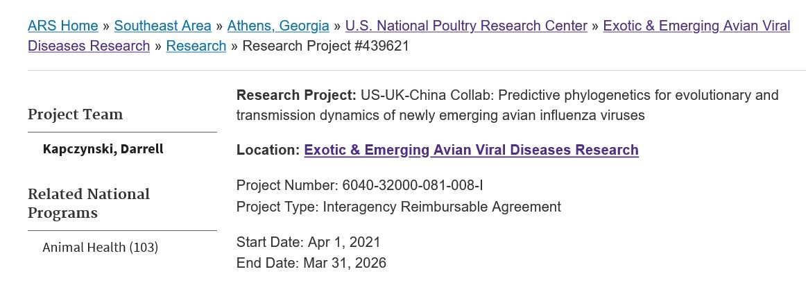Click the Related National Programs heading
Screen dimensions: 806x283
pyautogui.click(x=88, y=203)
